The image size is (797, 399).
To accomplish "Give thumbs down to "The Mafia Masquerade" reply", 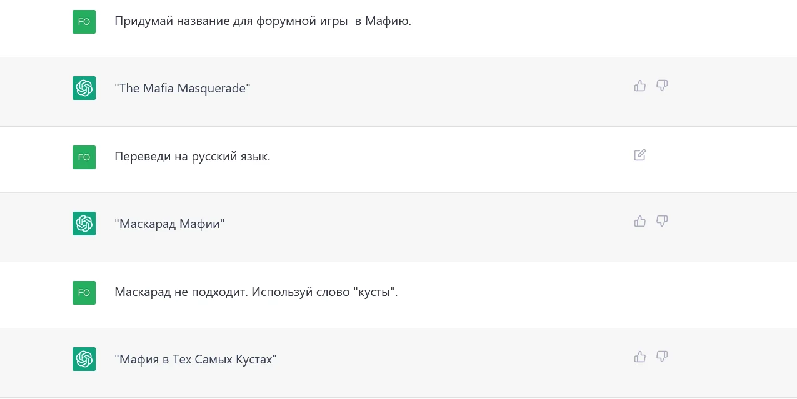I will pos(662,86).
